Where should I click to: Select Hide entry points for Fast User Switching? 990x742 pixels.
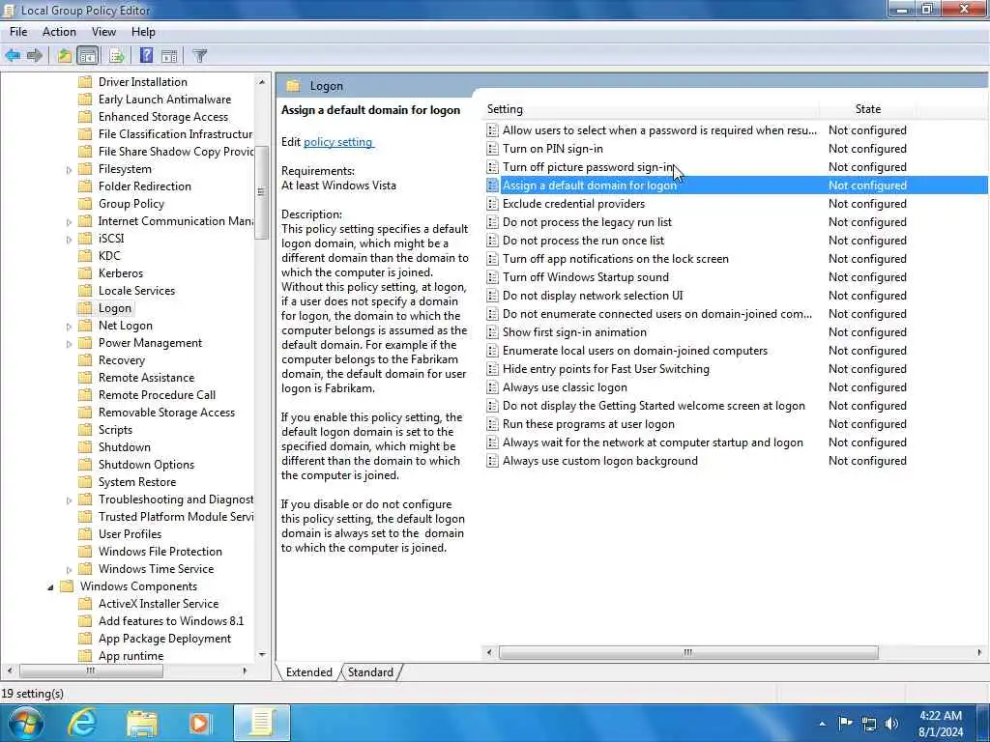(605, 369)
